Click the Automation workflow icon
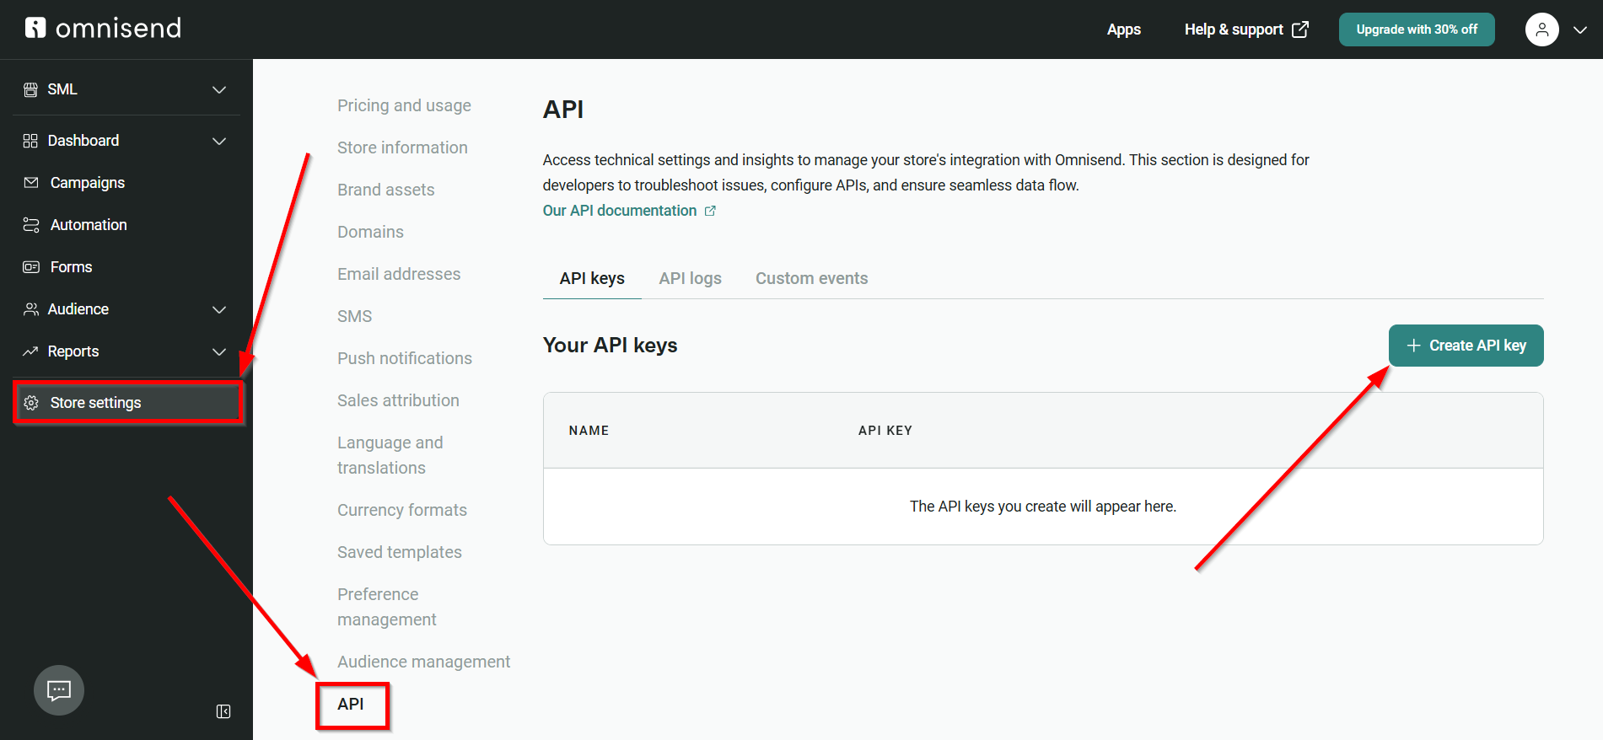1603x740 pixels. point(31,225)
